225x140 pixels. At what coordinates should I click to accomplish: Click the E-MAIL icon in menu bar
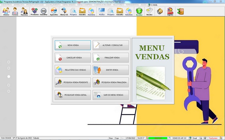pyautogui.click(x=149, y=5)
